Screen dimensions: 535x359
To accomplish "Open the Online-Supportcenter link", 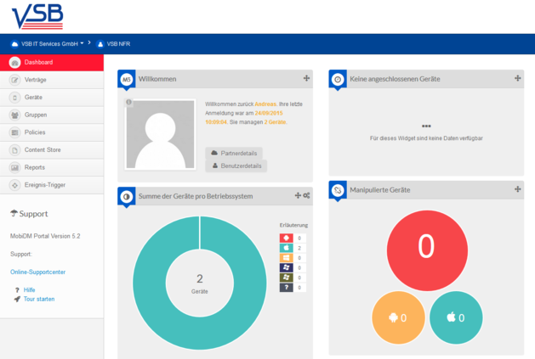I will tap(38, 272).
